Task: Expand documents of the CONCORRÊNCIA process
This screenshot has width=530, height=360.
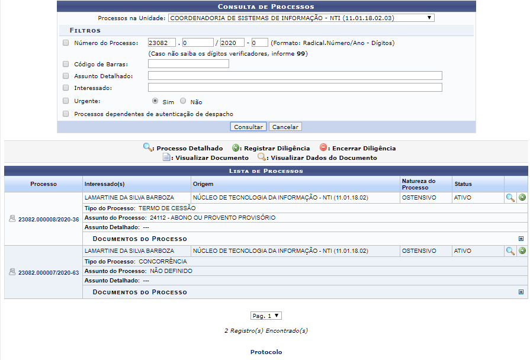Action: pyautogui.click(x=521, y=292)
